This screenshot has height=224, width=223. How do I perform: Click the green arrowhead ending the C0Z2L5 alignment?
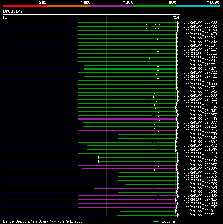[x=178, y=127]
